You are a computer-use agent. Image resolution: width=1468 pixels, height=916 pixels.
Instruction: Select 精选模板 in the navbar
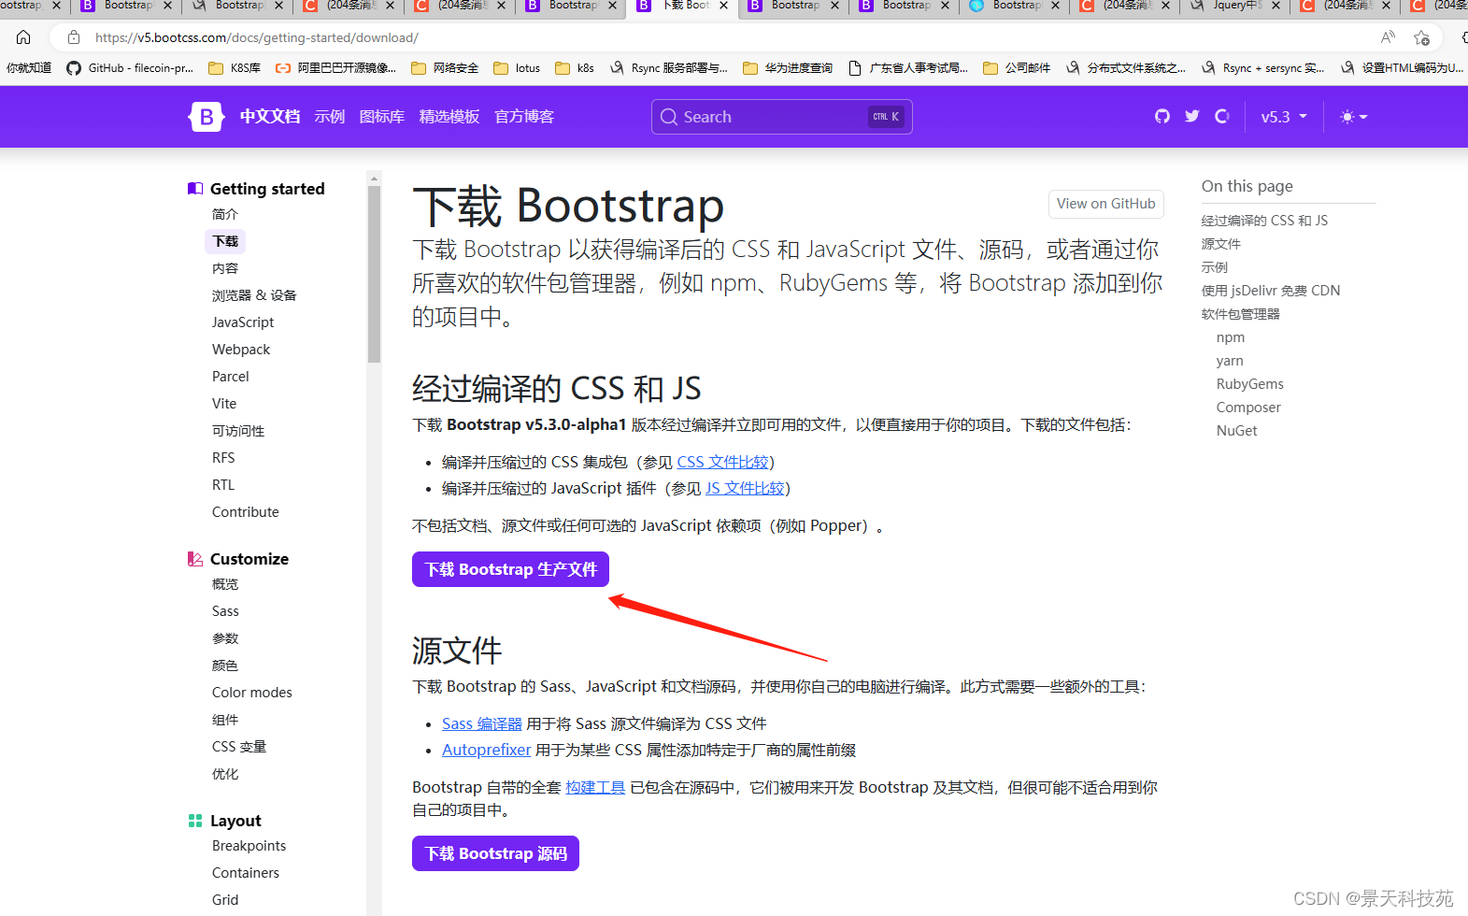click(449, 117)
